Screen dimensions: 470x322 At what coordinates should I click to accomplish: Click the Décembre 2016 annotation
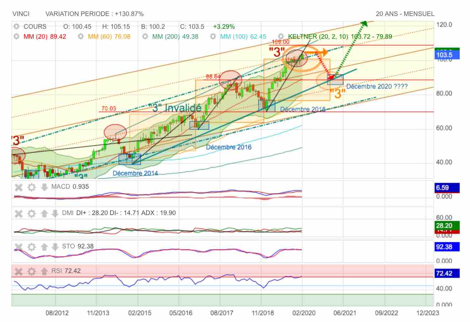click(x=229, y=147)
